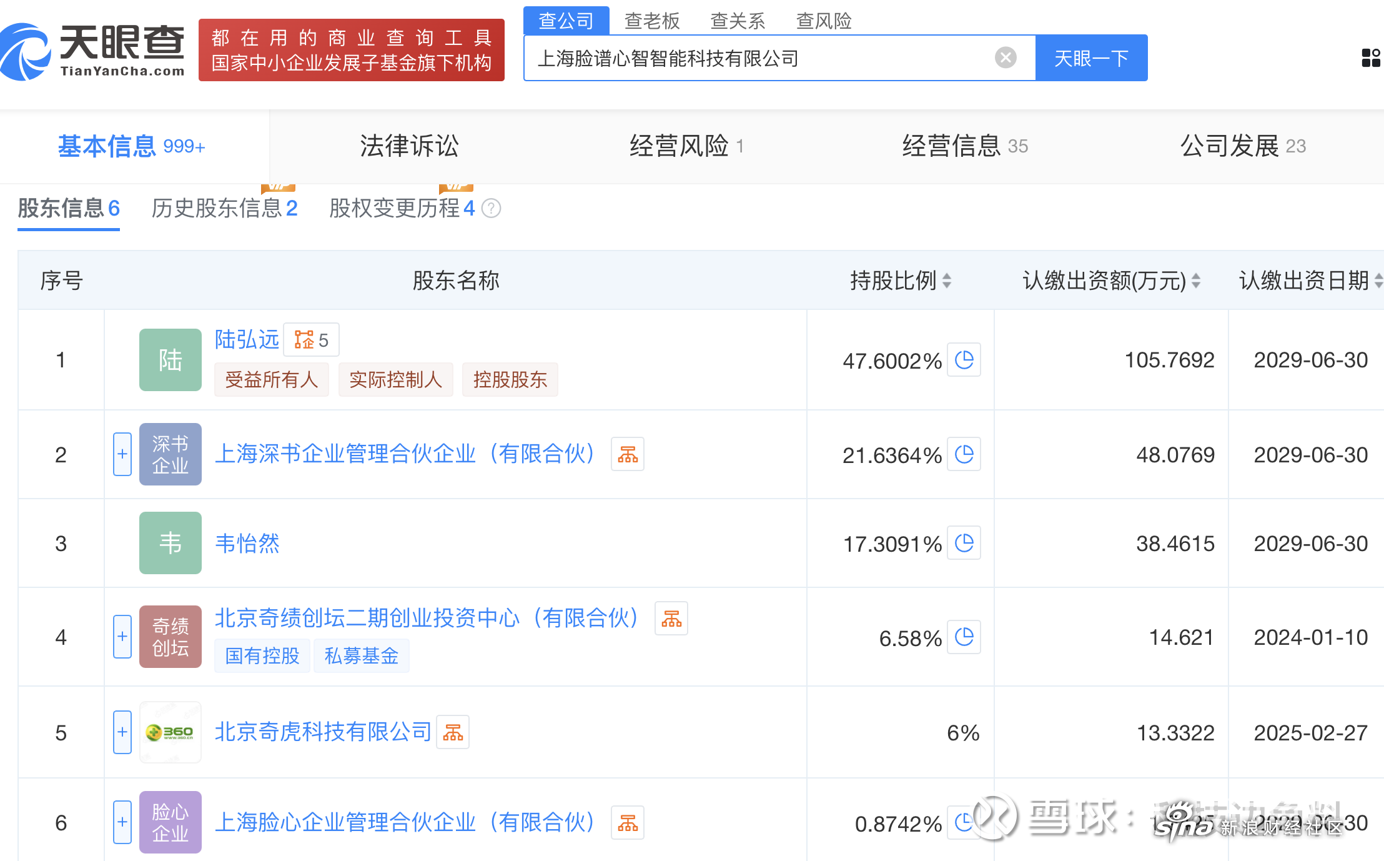
Task: Click the 2025-02-27 date cell
Action: pos(1310,732)
